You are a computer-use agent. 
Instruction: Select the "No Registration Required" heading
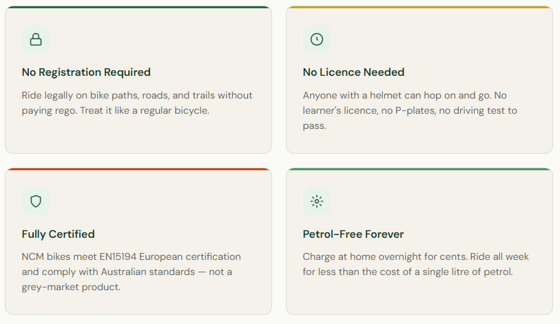[x=86, y=72]
